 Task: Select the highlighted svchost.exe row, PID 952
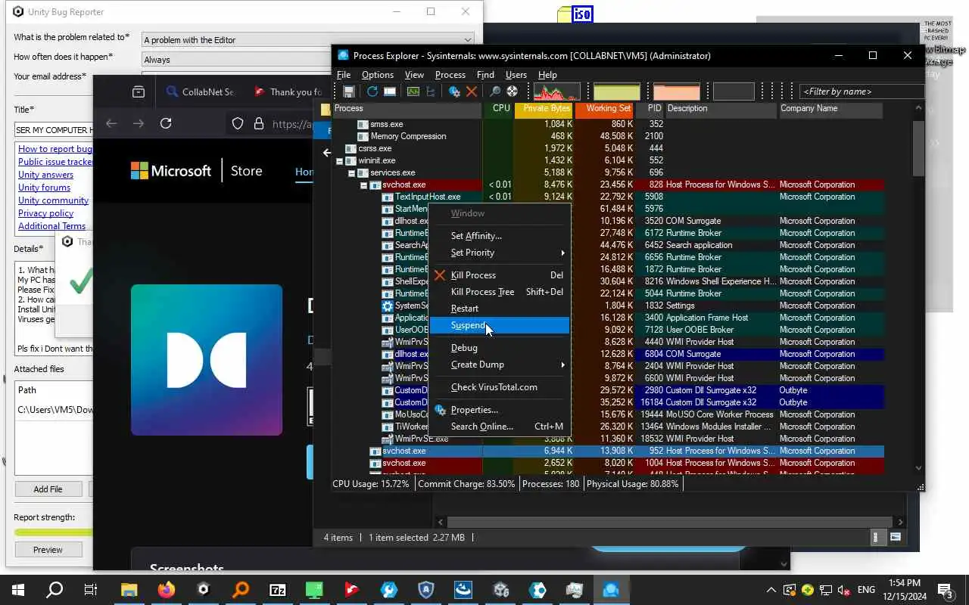click(x=608, y=451)
